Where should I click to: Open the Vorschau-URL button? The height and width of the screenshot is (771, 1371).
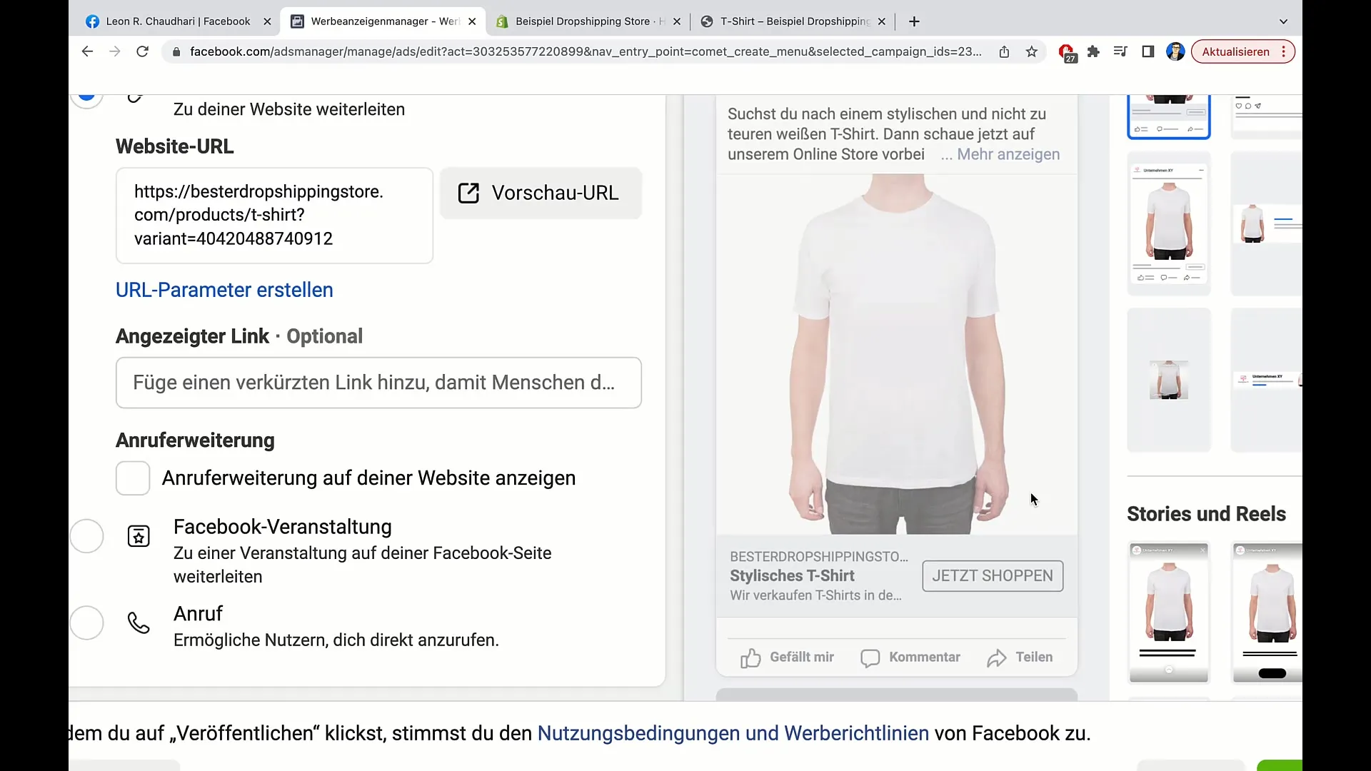(x=541, y=193)
